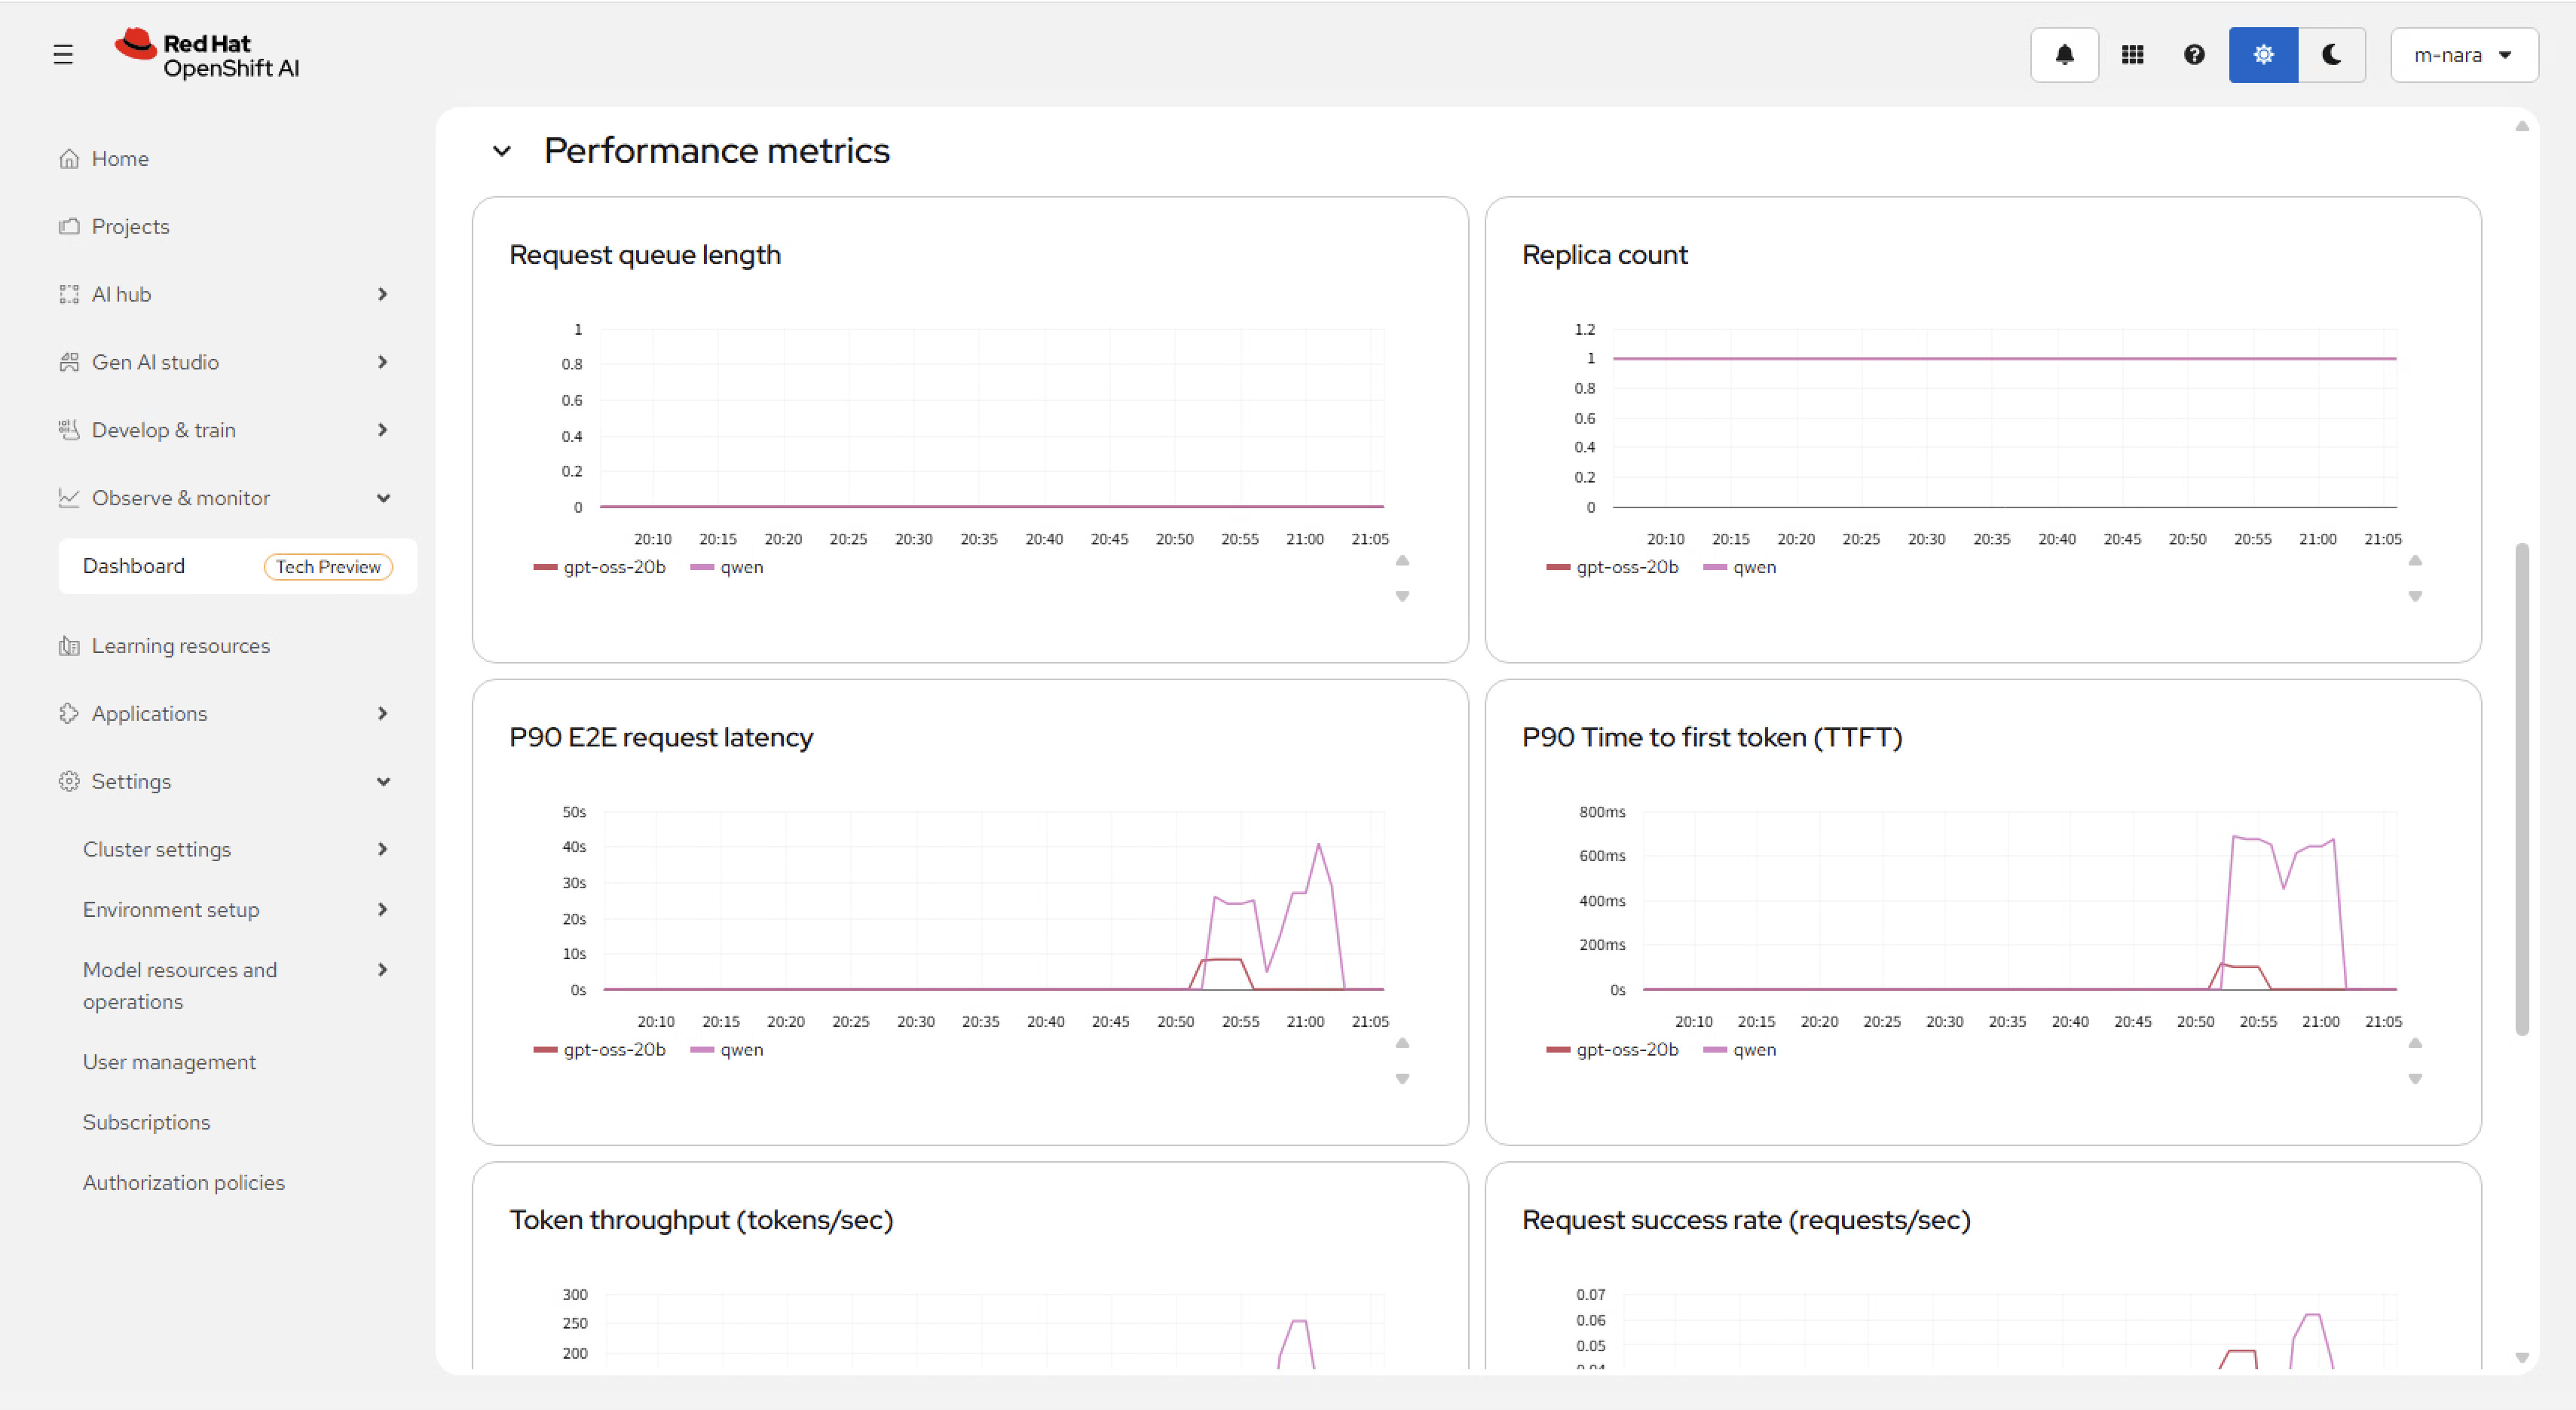Open User management settings
The width and height of the screenshot is (2576, 1410).
(169, 1062)
